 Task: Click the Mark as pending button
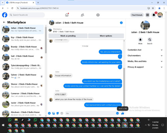(68, 36)
